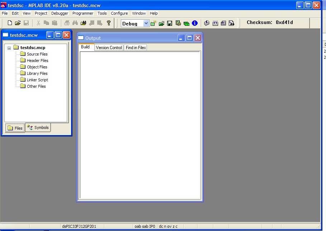Click the Open File toolbar icon
This screenshot has height=231, width=326.
(18, 23)
